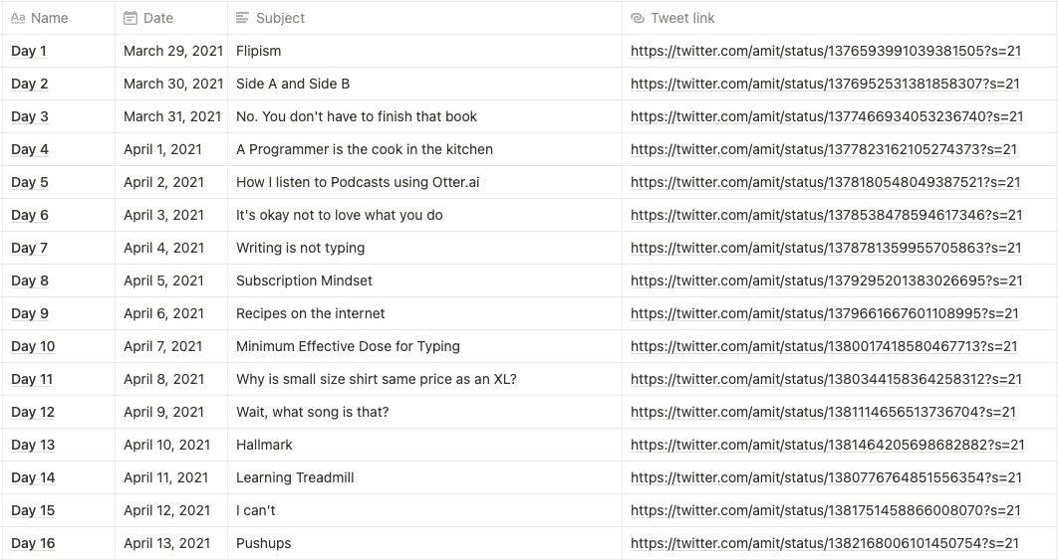Click the calendar icon in Date header
1059x560 pixels.
point(131,18)
